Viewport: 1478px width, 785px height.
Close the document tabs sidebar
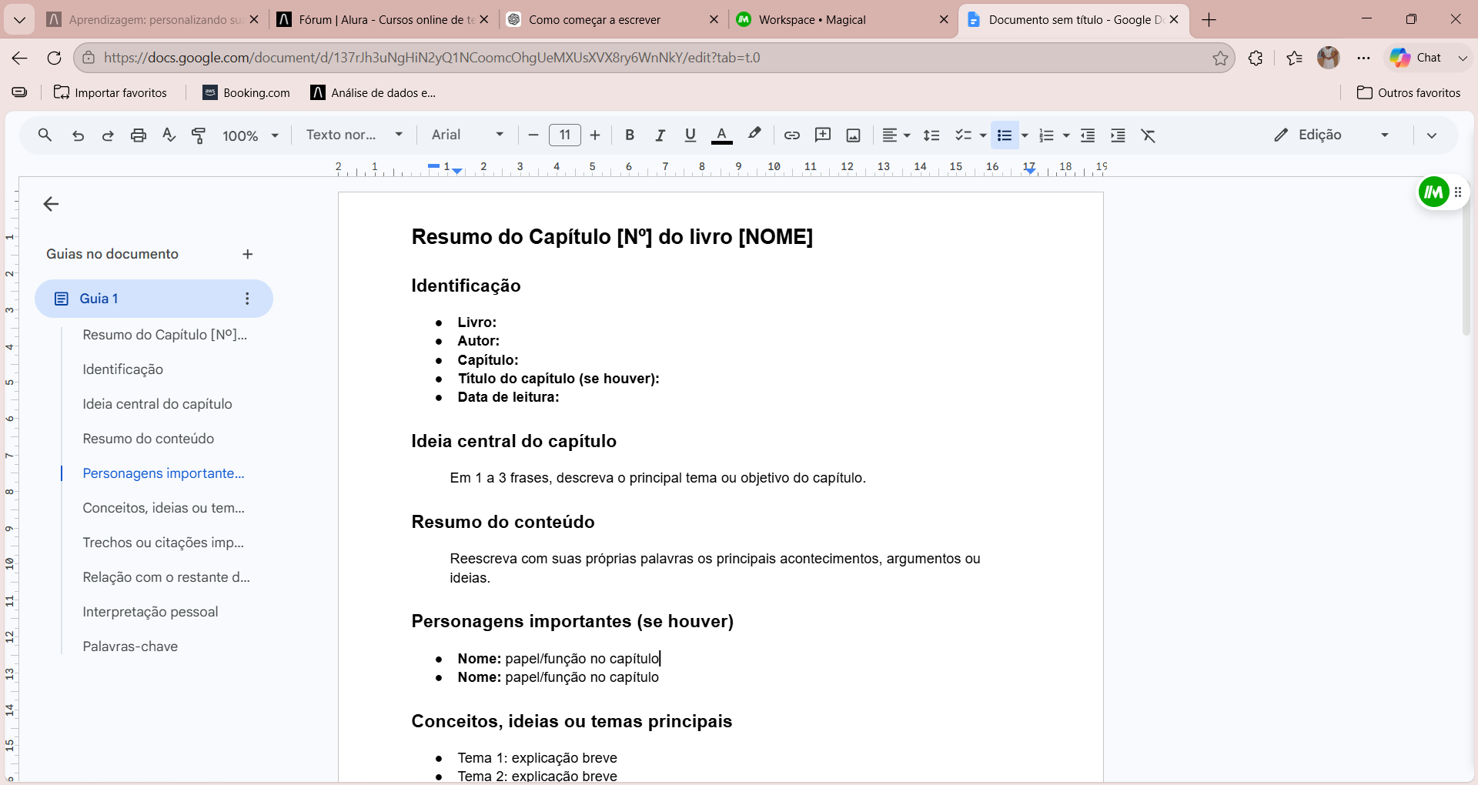tap(51, 204)
